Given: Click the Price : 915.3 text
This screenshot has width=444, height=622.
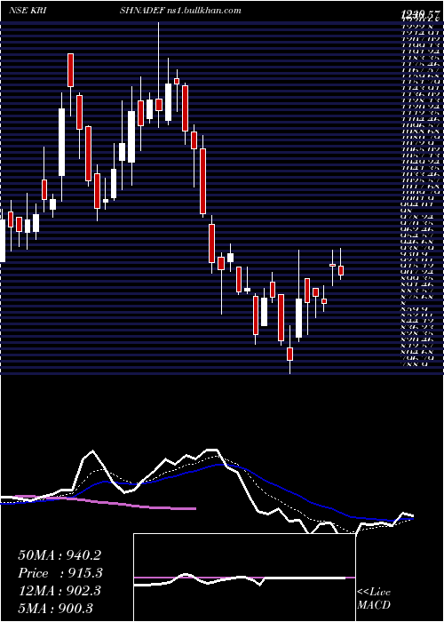Looking at the screenshot, I should pyautogui.click(x=60, y=573).
